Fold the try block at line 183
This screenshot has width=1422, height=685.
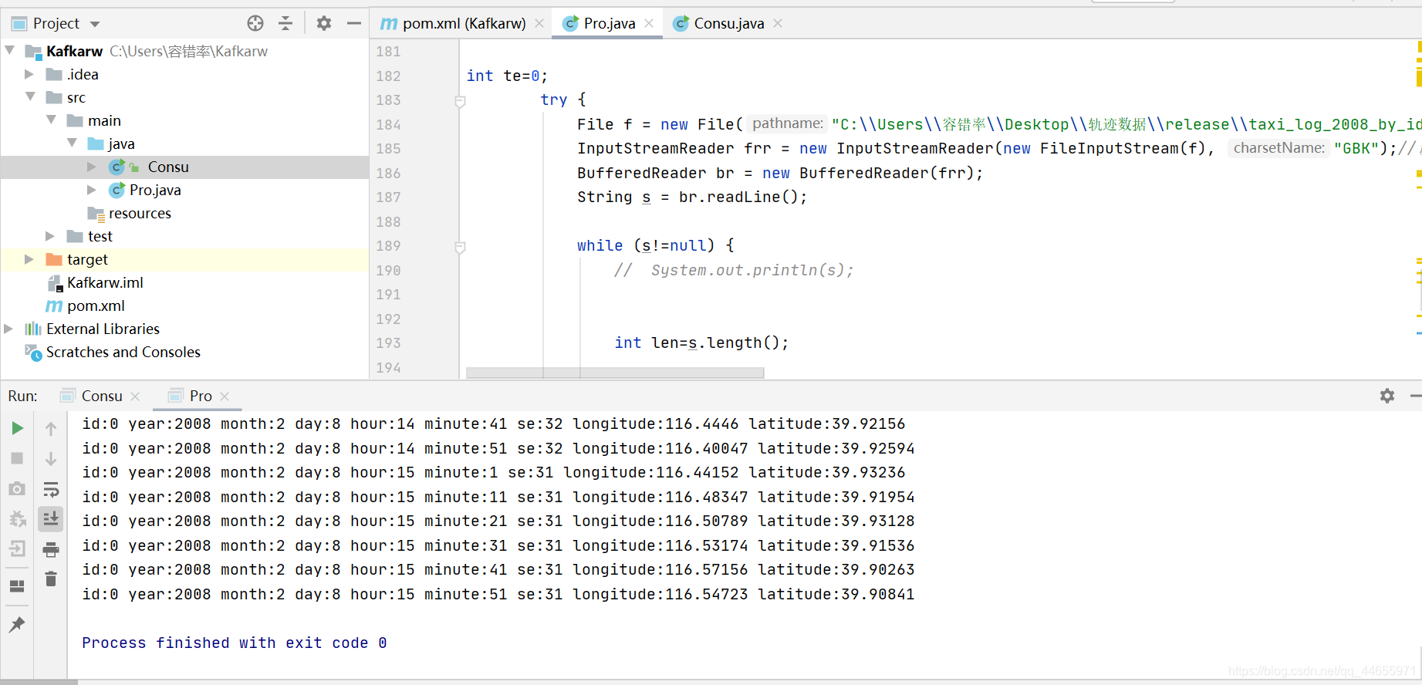coord(460,101)
